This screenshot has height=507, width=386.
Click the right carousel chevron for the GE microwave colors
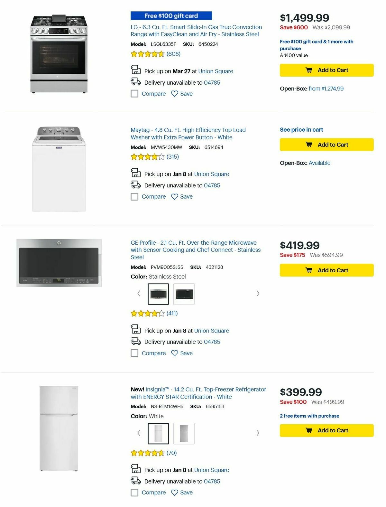point(258,293)
